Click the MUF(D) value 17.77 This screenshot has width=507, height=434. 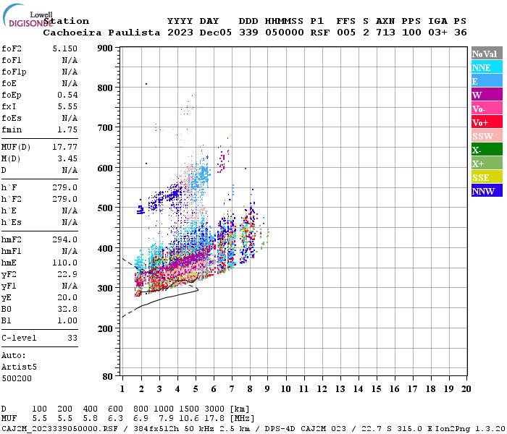[x=65, y=148]
